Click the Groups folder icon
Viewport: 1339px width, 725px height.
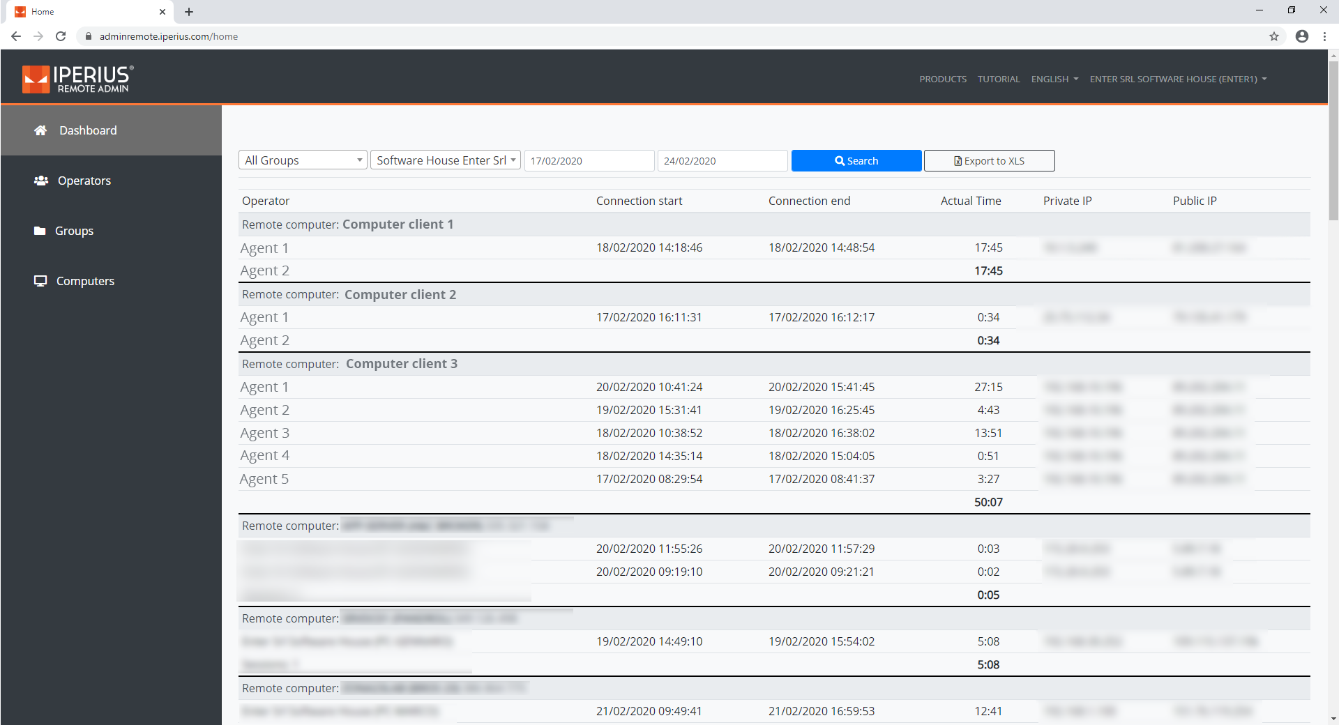40,231
